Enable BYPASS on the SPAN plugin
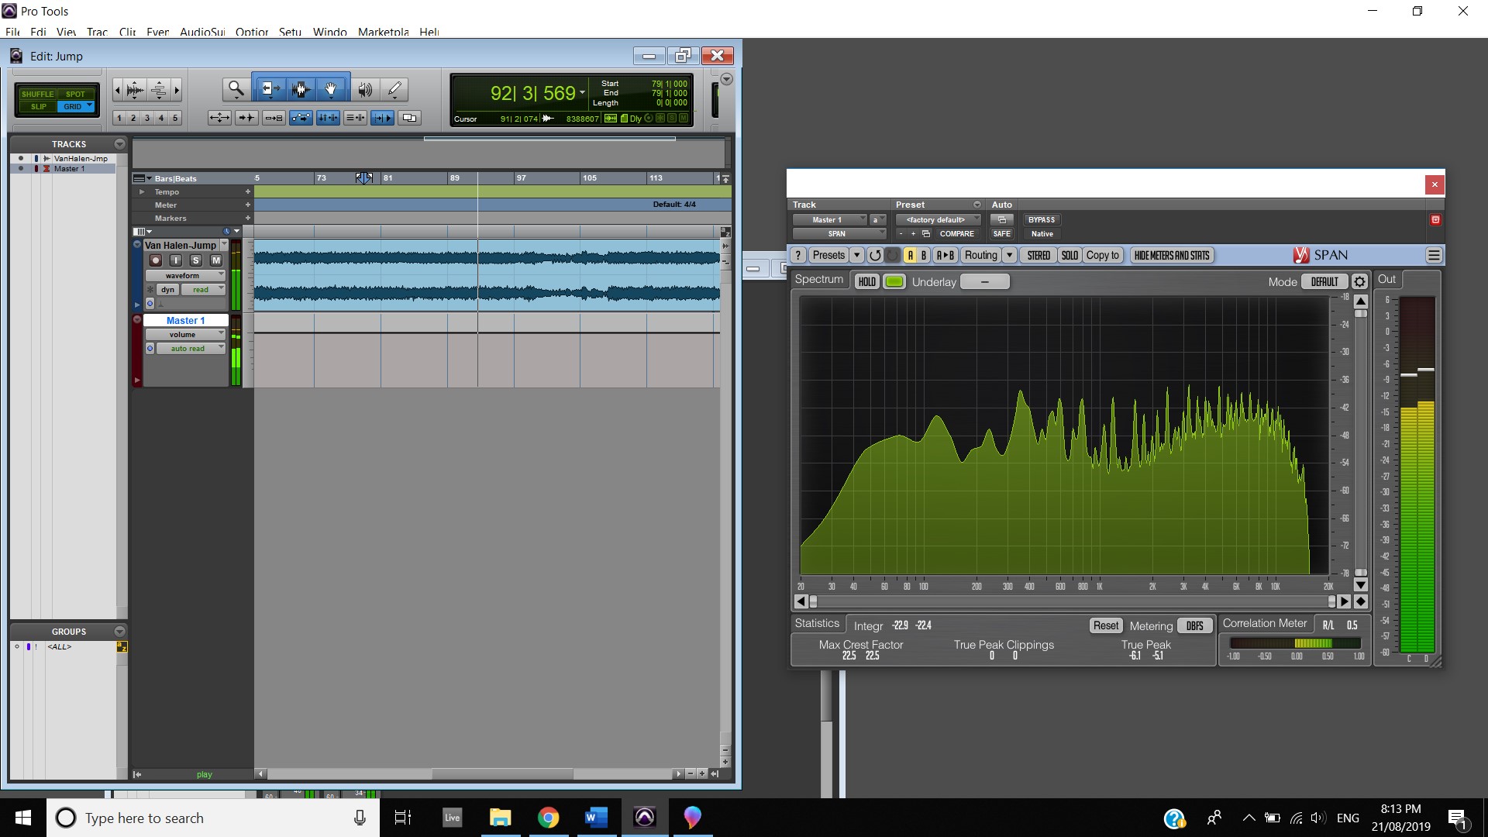 click(1041, 220)
